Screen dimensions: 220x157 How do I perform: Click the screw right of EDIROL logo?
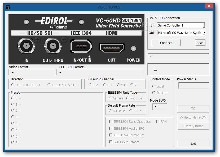[82, 22]
